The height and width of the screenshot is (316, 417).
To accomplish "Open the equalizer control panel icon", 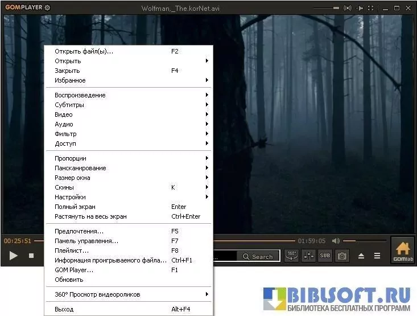I will click(308, 256).
